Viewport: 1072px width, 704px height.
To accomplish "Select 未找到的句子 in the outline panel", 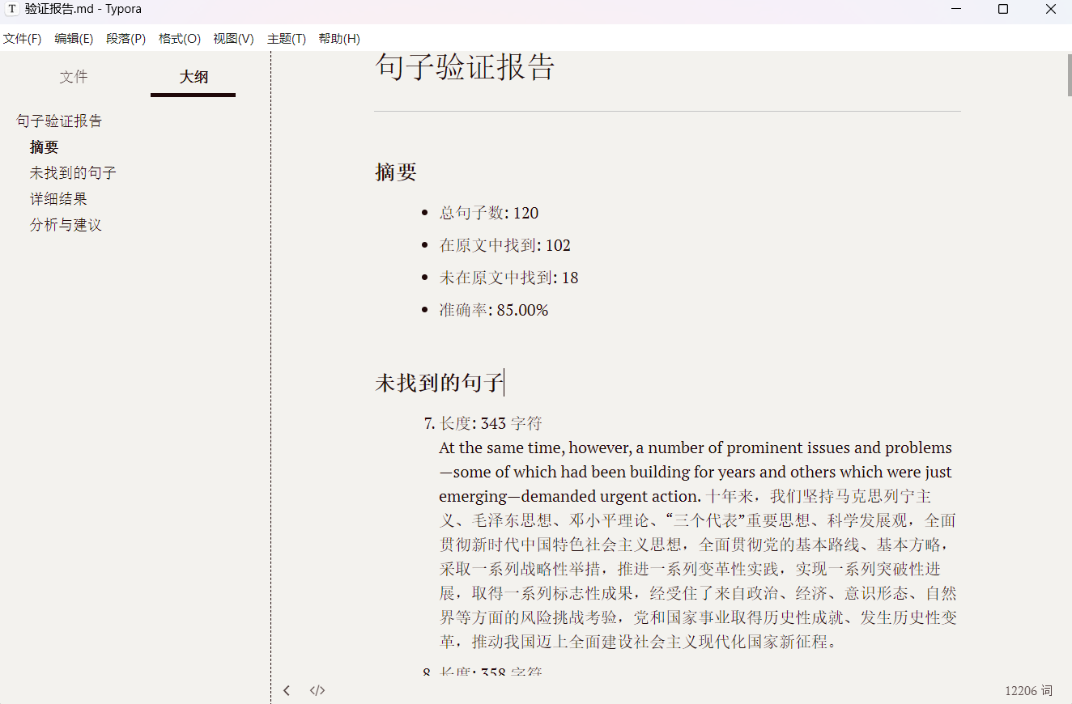I will click(x=73, y=172).
